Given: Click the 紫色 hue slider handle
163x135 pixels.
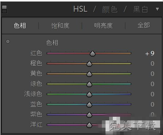Looking at the screenshot, I should 89,115.
